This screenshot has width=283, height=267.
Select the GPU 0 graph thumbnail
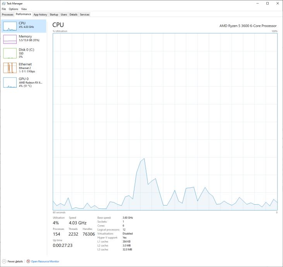pos(10,82)
